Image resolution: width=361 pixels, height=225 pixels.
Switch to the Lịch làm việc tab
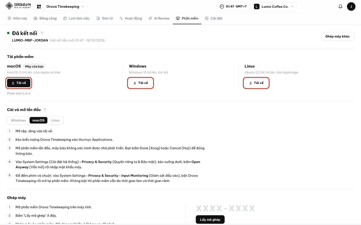coord(76,18)
